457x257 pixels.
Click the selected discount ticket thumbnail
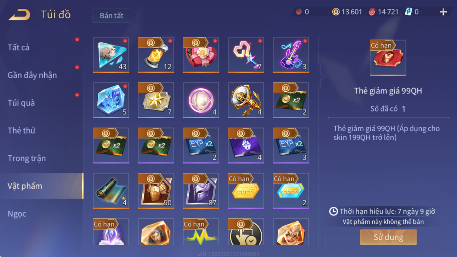(x=388, y=58)
